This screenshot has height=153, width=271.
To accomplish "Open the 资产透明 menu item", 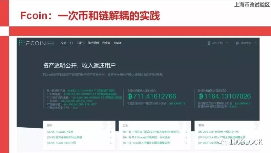I will tap(93, 43).
